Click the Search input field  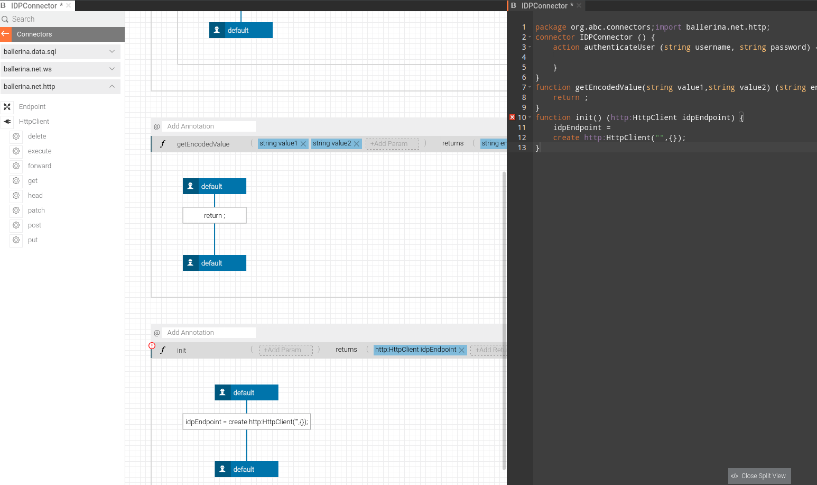[62, 19]
